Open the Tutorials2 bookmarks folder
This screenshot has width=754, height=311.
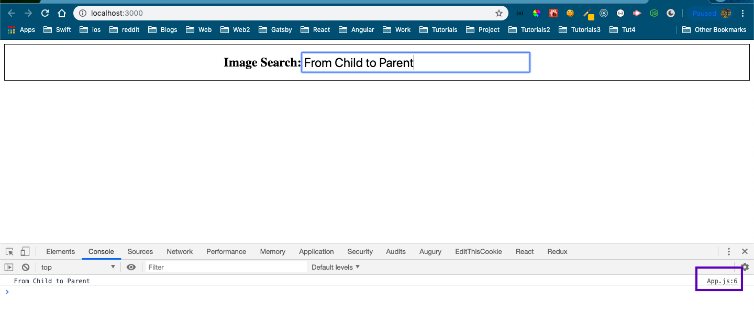(x=529, y=30)
